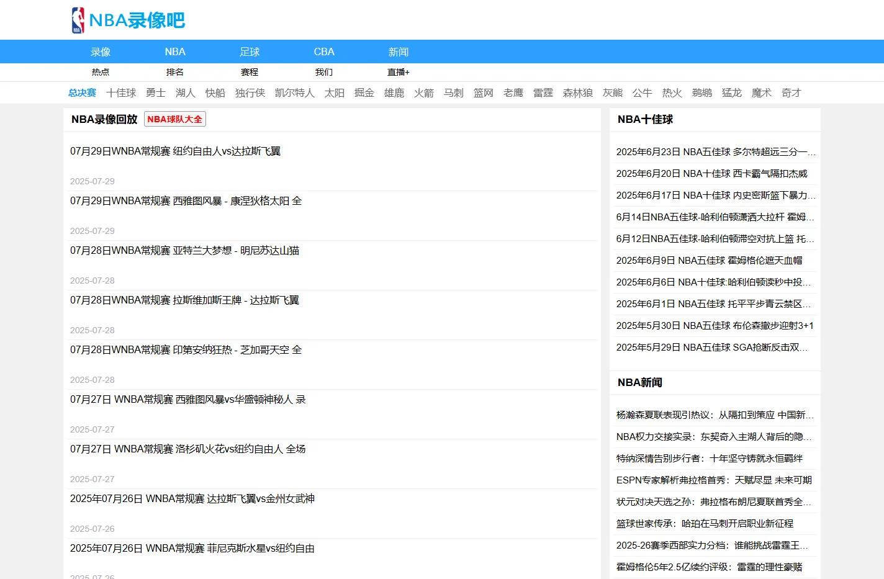The width and height of the screenshot is (884, 579).
Task: Open 5月30日 布伦森撤步迎射3+1 highlight
Action: [715, 326]
